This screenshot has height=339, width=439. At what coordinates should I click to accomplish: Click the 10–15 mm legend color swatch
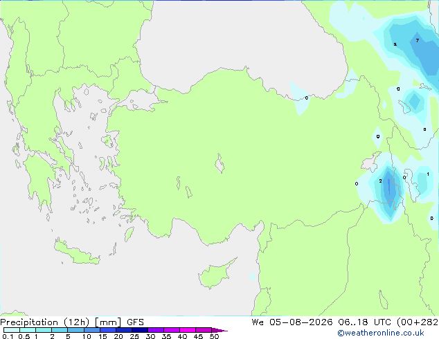91,330
